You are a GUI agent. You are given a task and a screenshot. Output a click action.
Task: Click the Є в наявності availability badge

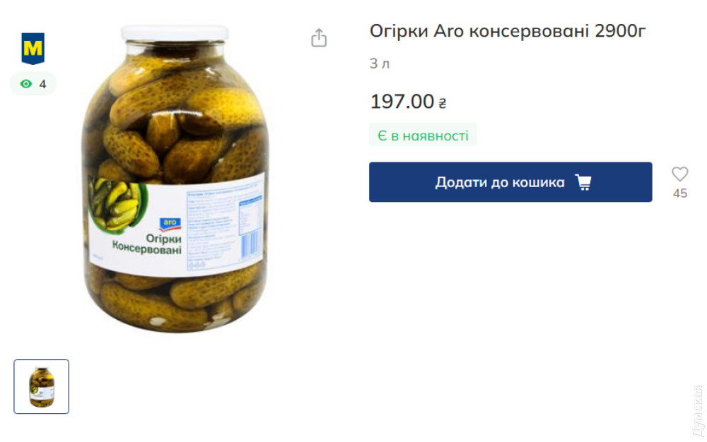pos(423,136)
